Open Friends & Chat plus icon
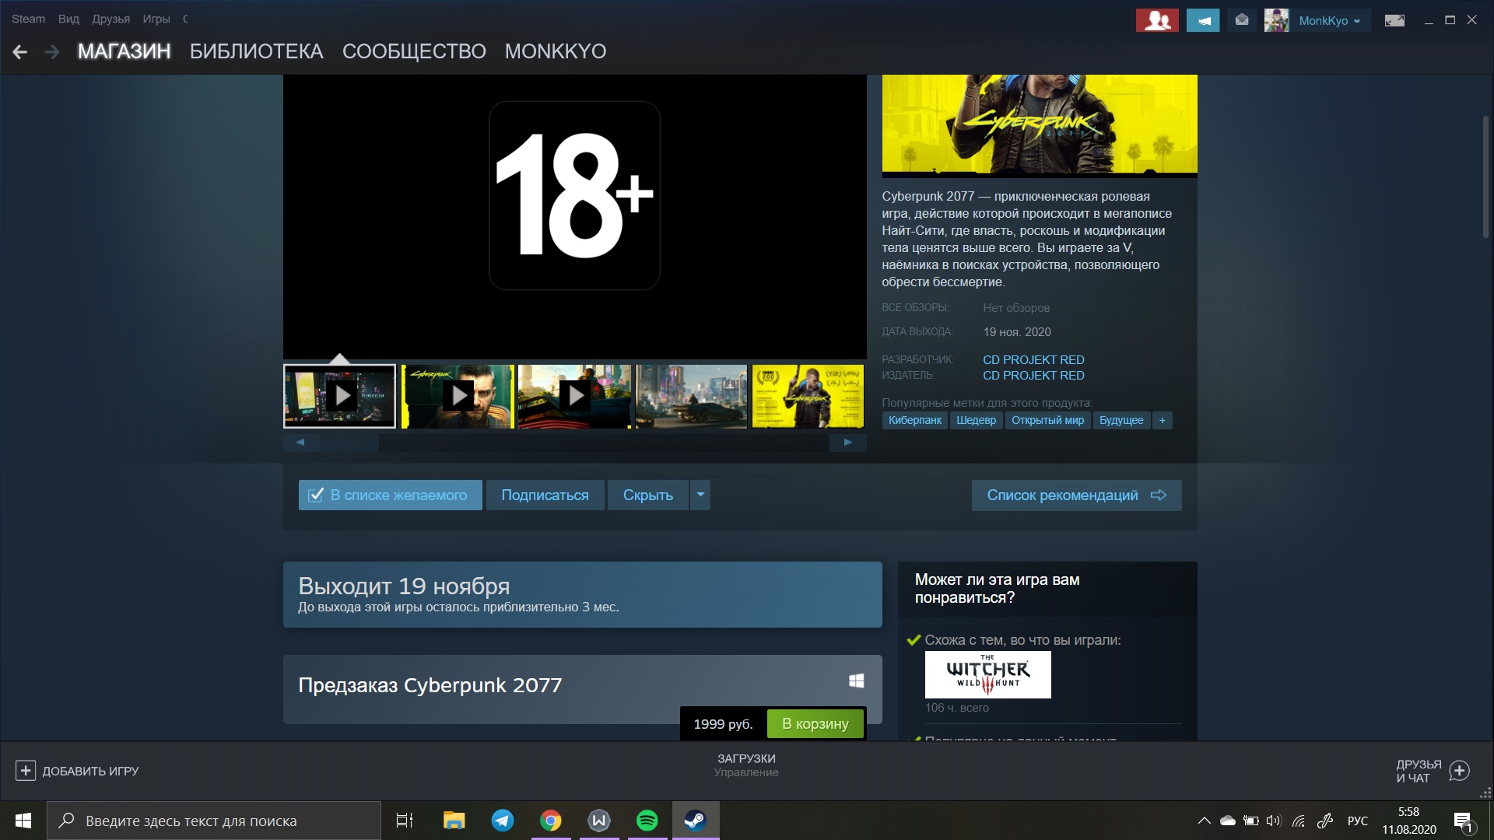The width and height of the screenshot is (1494, 840). (1460, 771)
